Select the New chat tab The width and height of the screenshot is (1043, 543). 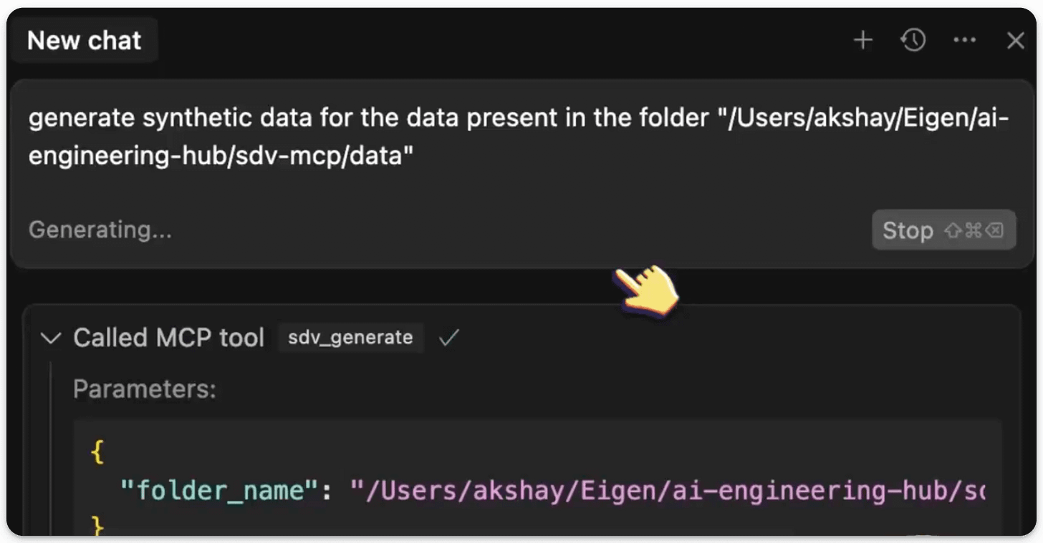coord(84,41)
